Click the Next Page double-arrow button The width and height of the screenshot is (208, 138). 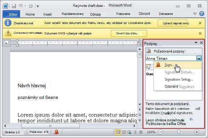140,120
